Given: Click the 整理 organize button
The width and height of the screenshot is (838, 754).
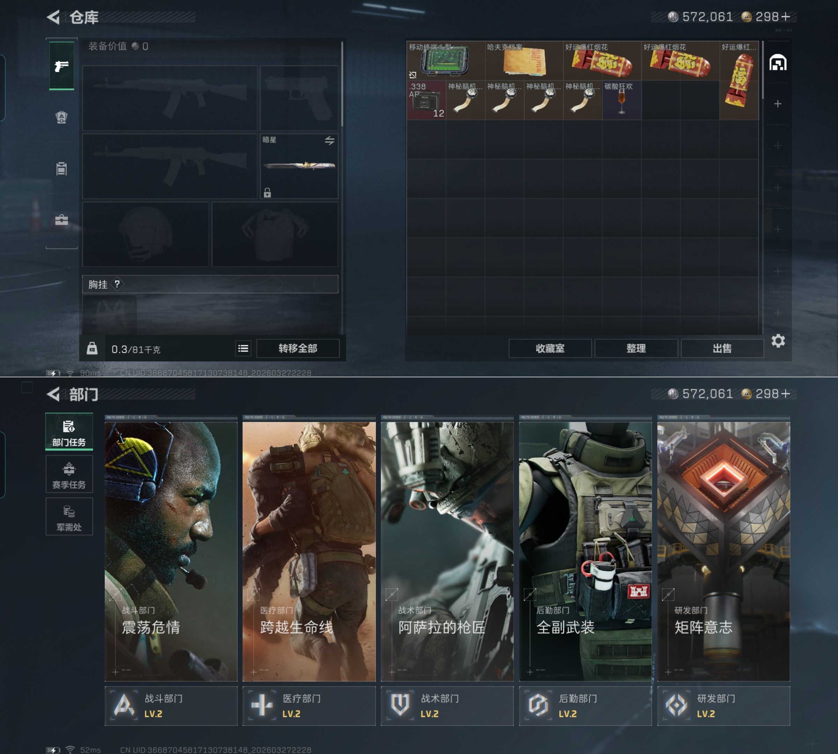Looking at the screenshot, I should [x=636, y=348].
